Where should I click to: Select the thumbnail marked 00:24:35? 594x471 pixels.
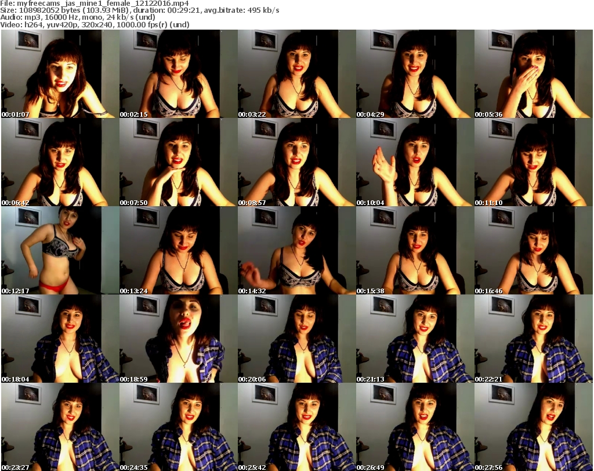click(x=179, y=427)
